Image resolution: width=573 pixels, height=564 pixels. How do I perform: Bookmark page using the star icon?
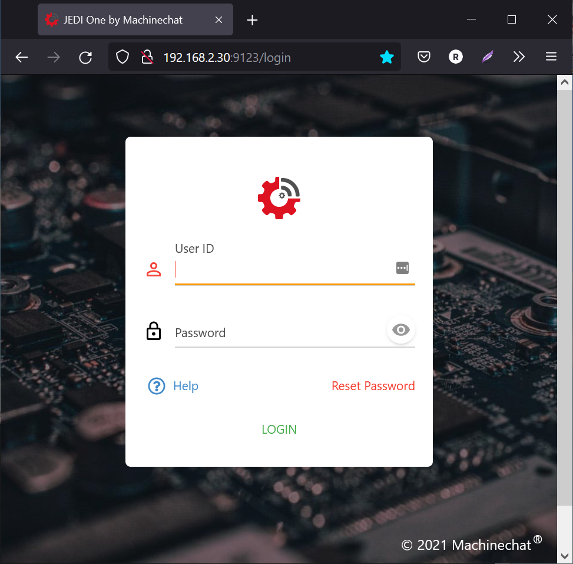[x=387, y=57]
